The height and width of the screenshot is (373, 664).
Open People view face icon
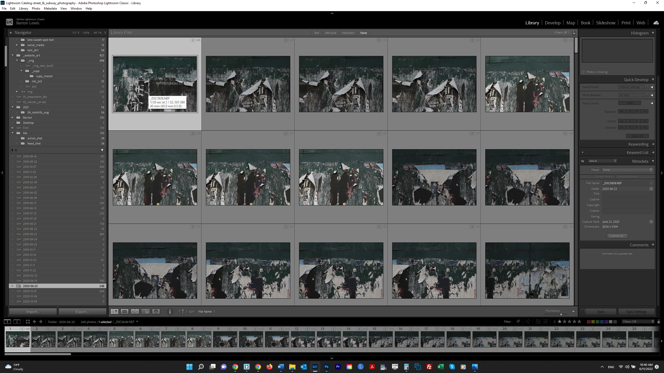156,312
